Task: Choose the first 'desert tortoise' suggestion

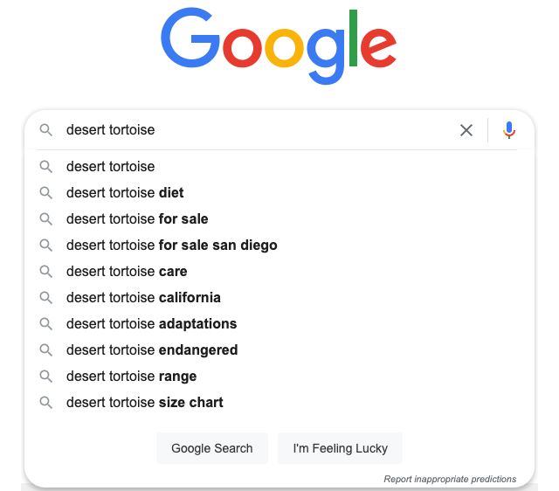Action: pyautogui.click(x=111, y=167)
